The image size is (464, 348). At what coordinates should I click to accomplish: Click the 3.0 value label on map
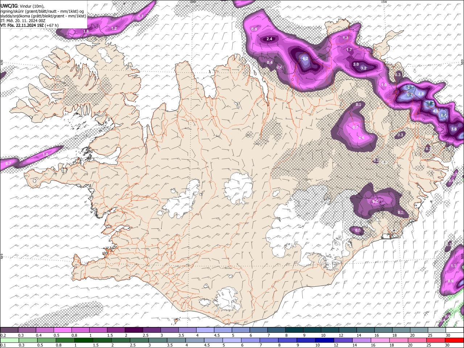(356, 65)
